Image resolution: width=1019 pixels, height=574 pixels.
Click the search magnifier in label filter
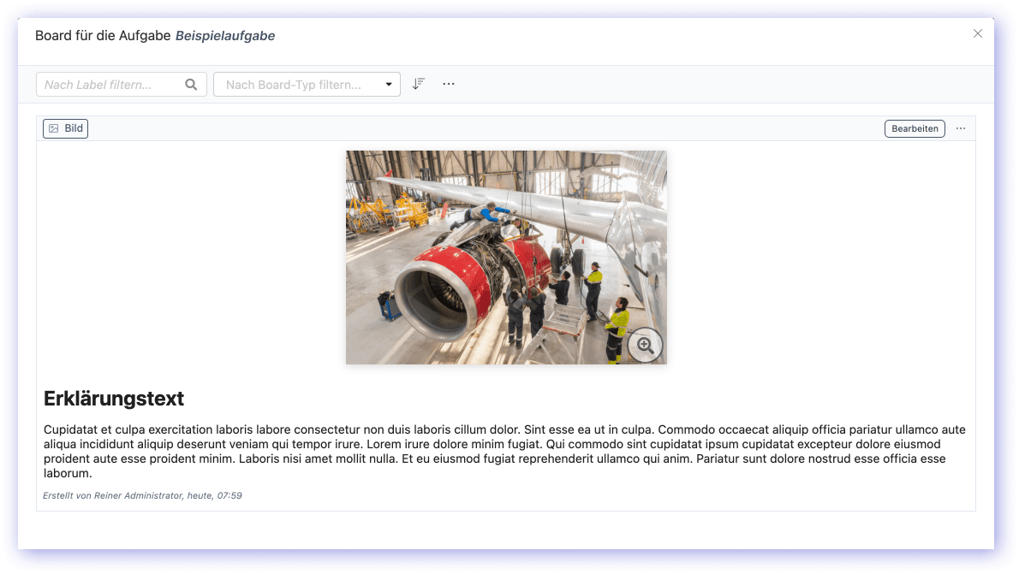click(x=191, y=85)
